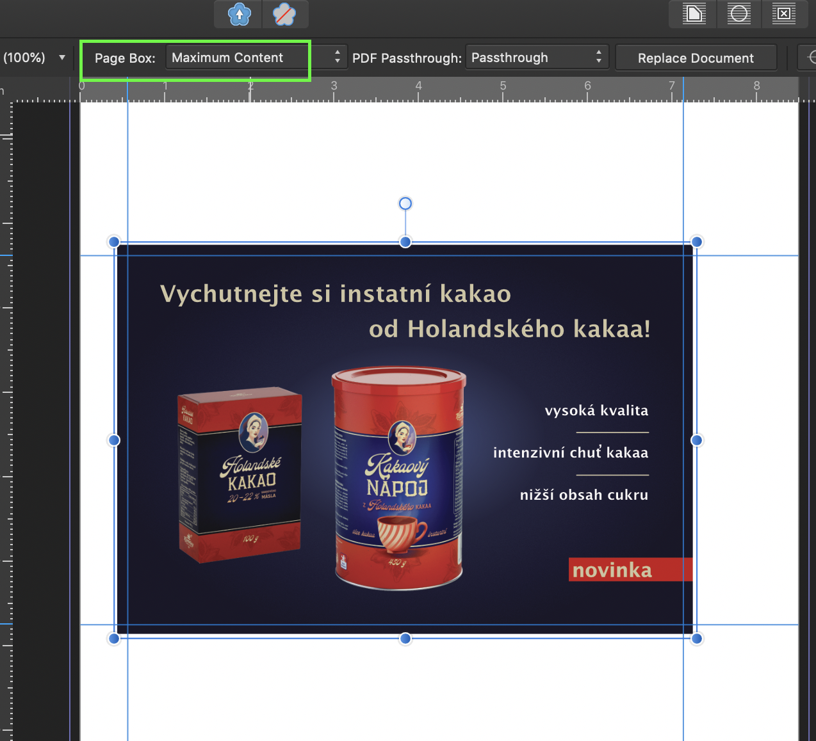Click the Replace Document button

(696, 58)
